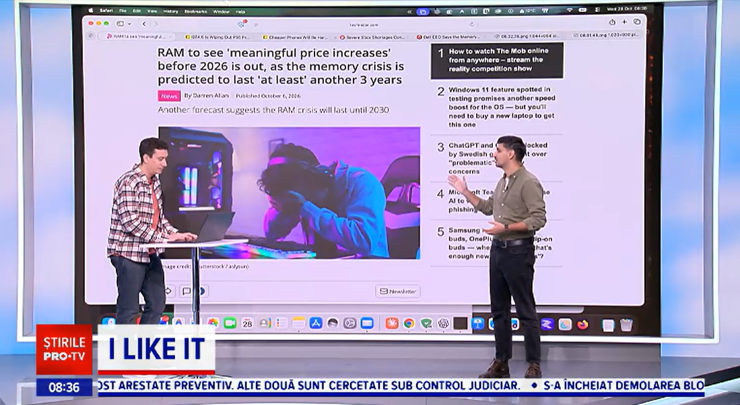Screen dimensions: 740x405
Task: Open the Trash in the dock
Action: pos(626,324)
